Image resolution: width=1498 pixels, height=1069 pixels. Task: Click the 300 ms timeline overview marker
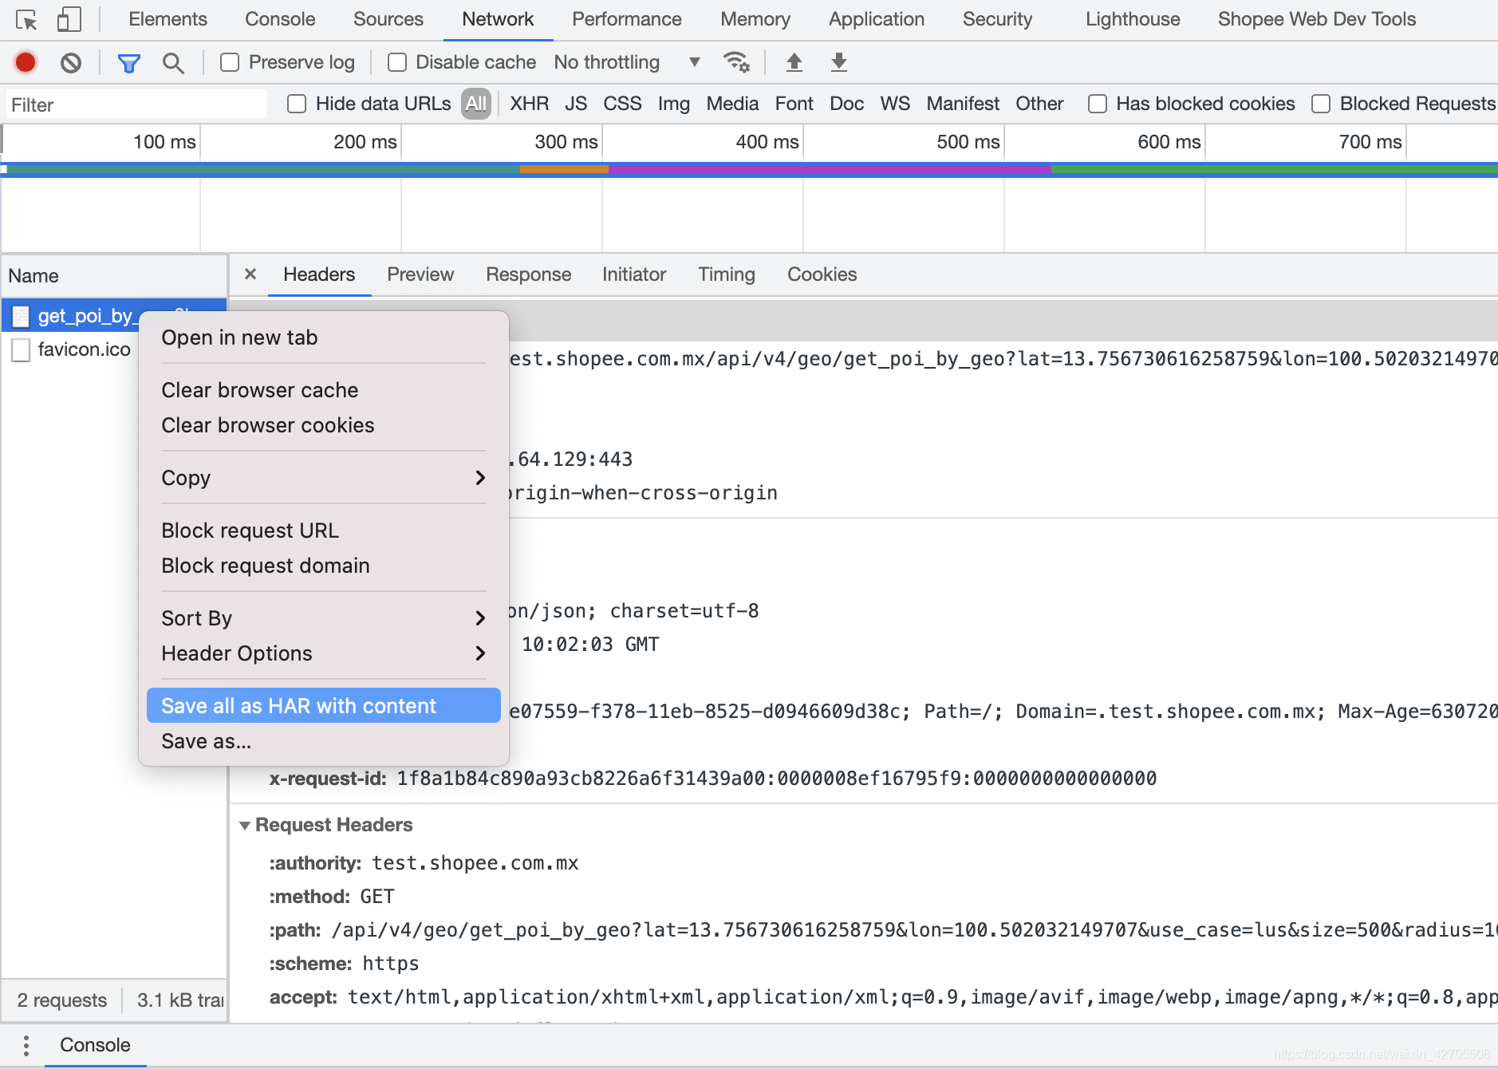click(566, 142)
